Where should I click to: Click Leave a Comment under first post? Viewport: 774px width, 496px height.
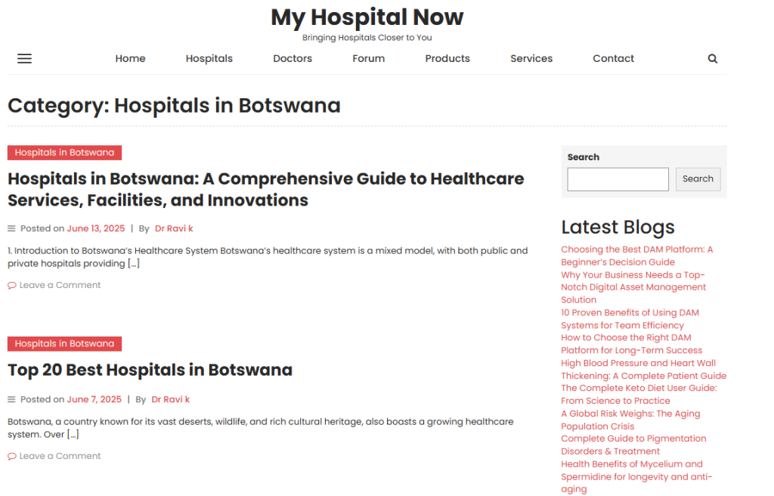coord(60,286)
